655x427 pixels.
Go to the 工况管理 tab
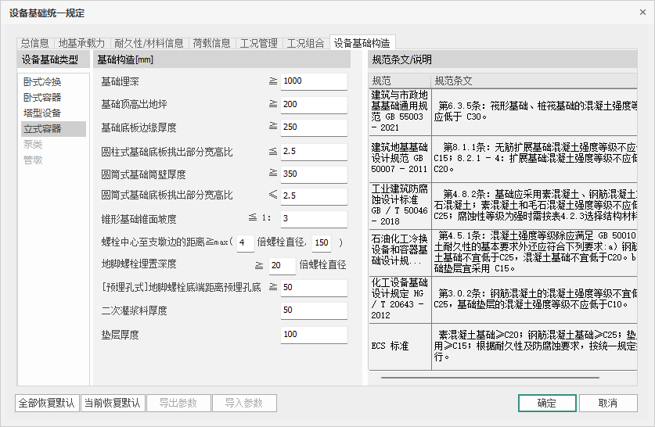258,43
